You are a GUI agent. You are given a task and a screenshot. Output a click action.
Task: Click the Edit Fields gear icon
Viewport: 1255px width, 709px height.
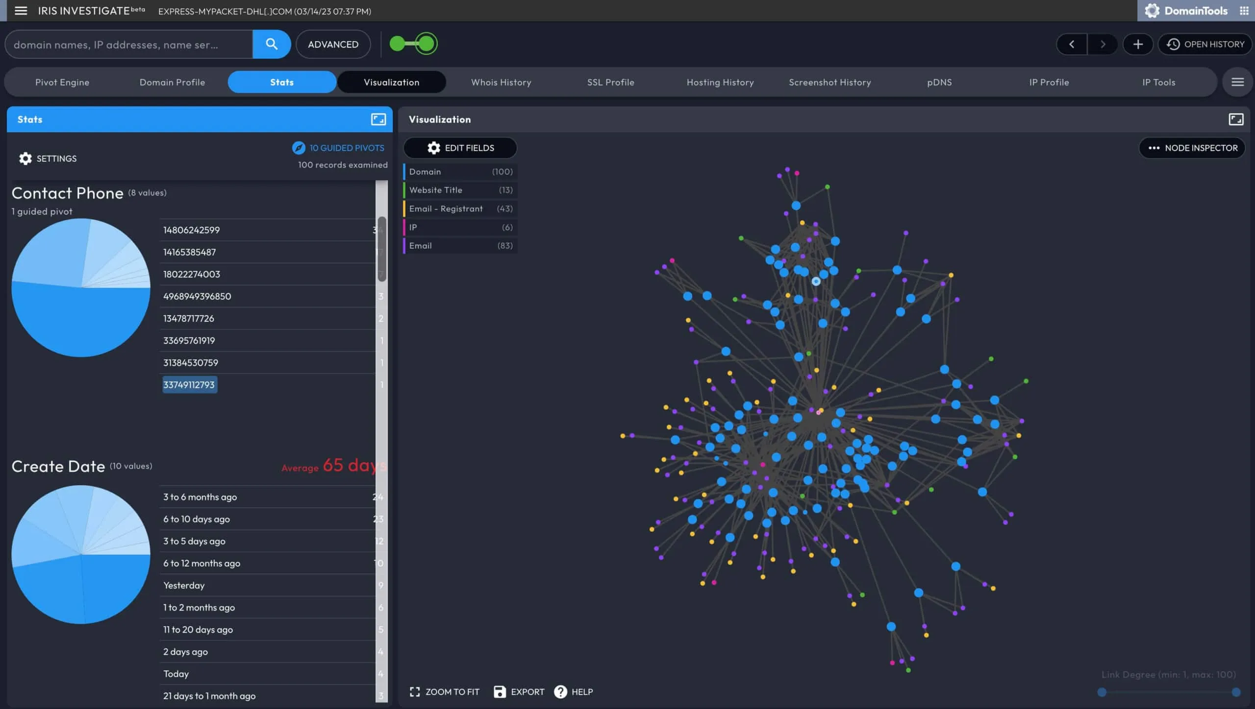click(433, 148)
